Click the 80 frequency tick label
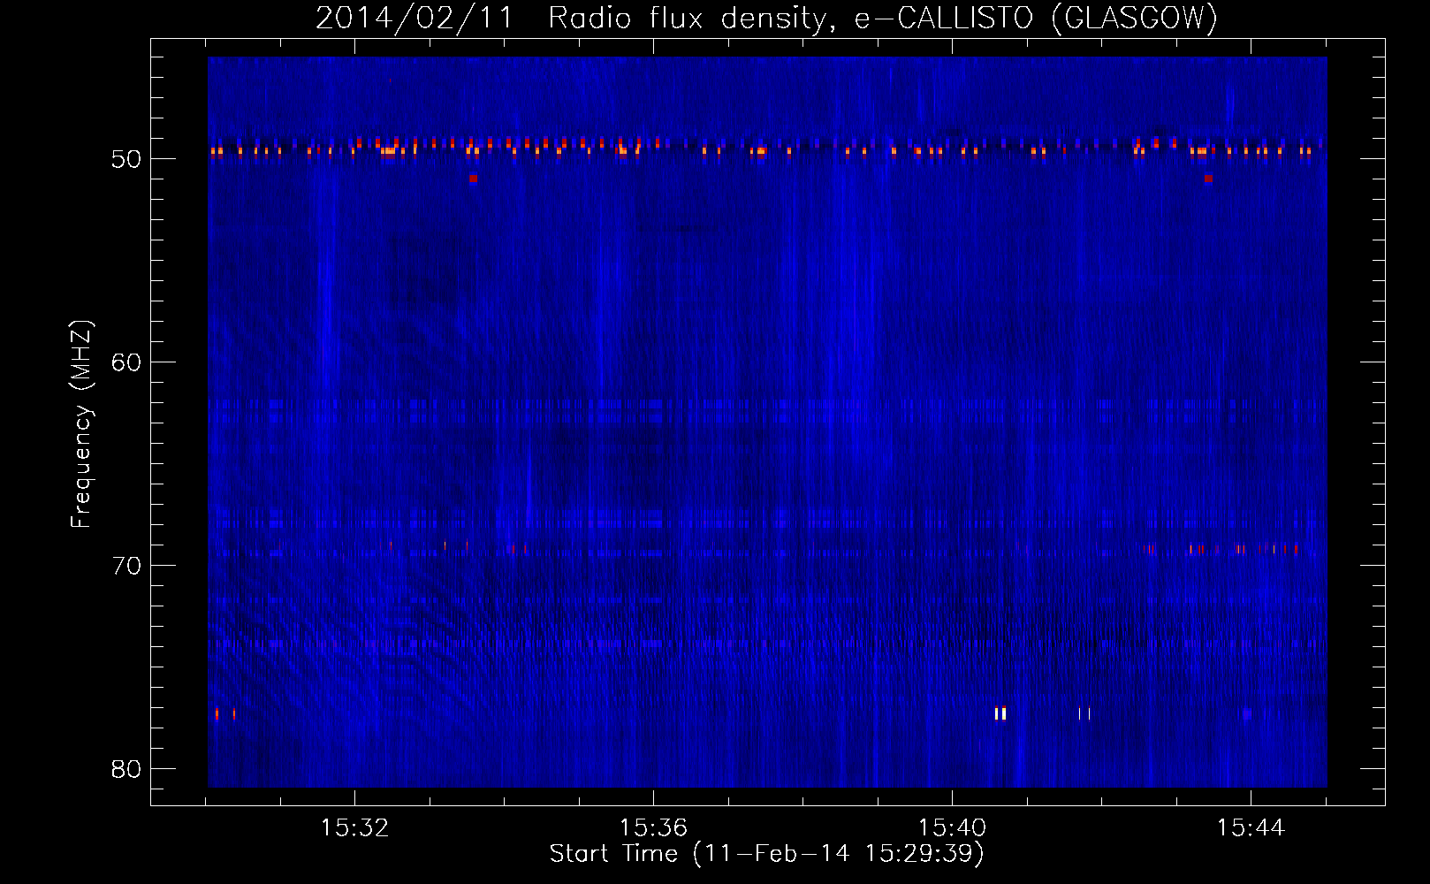This screenshot has width=1430, height=884. tap(126, 769)
